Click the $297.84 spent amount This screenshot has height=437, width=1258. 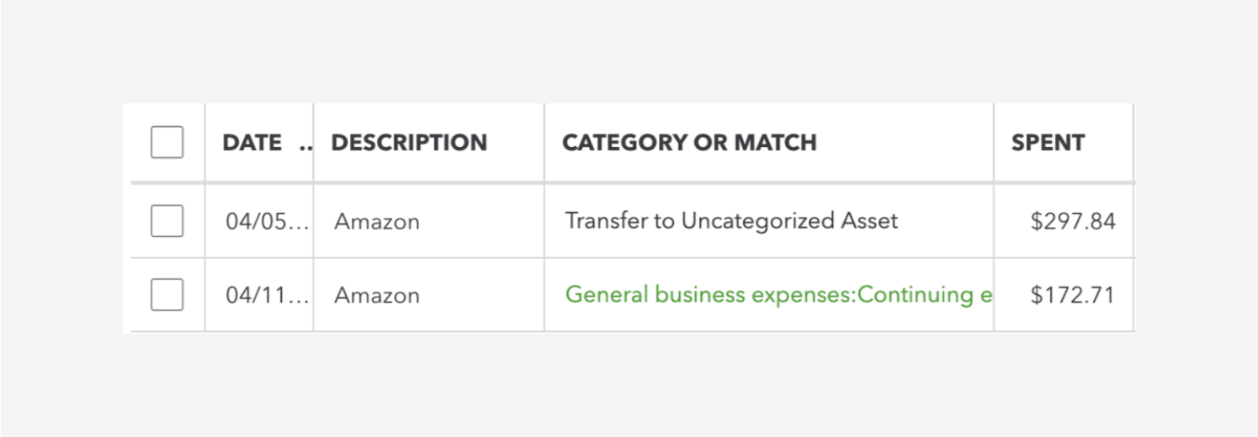1073,222
